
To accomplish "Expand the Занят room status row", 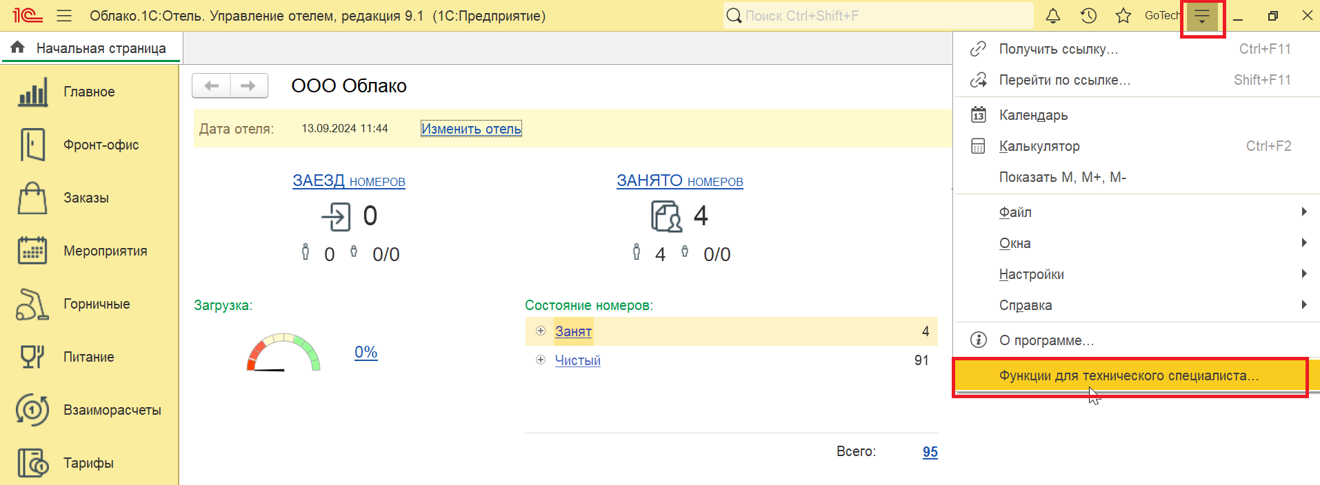I will pos(541,331).
